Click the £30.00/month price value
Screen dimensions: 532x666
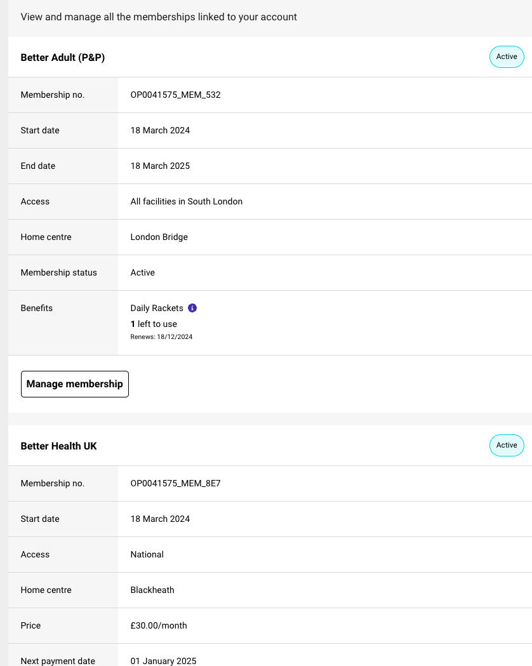[158, 625]
